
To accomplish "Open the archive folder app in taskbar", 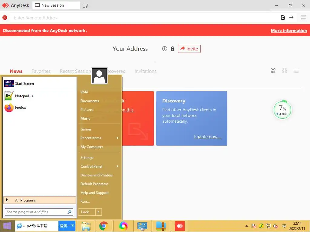I will coord(161,226).
